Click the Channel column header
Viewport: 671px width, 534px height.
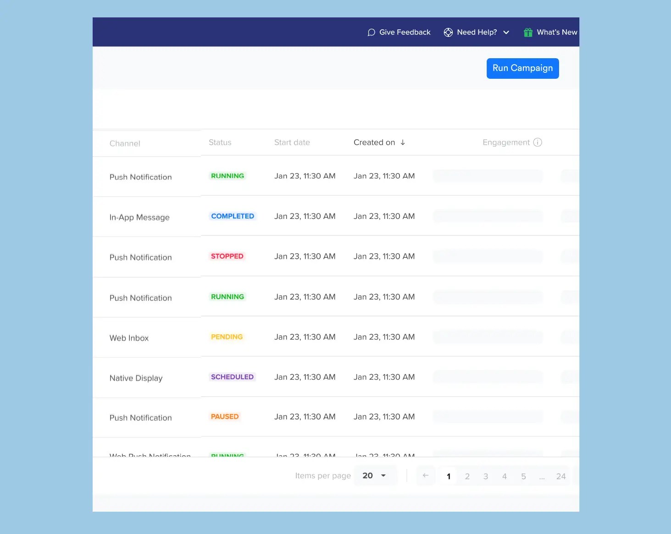click(x=124, y=143)
